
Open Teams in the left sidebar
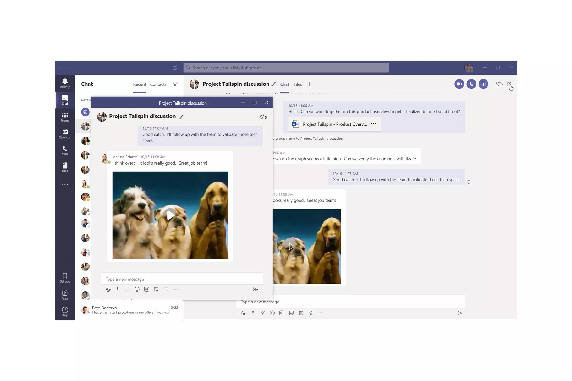65,117
